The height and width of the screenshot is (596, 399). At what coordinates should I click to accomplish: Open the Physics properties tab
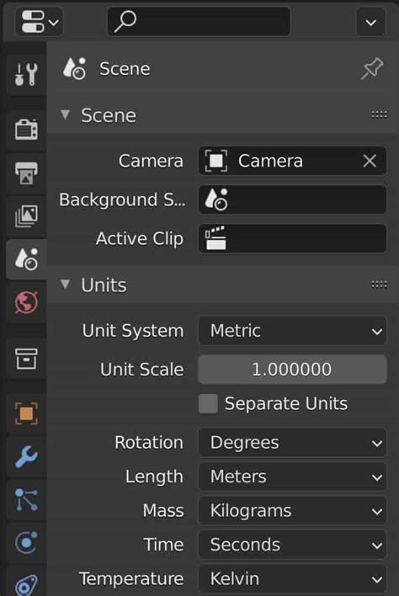tap(26, 542)
